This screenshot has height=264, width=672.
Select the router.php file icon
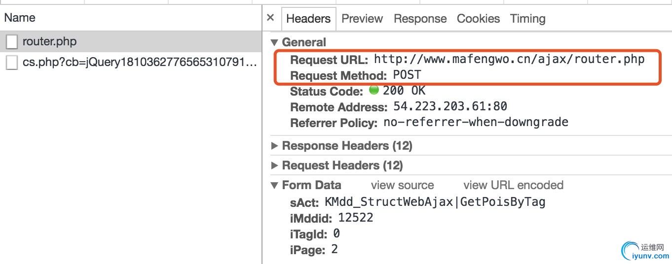(x=12, y=42)
